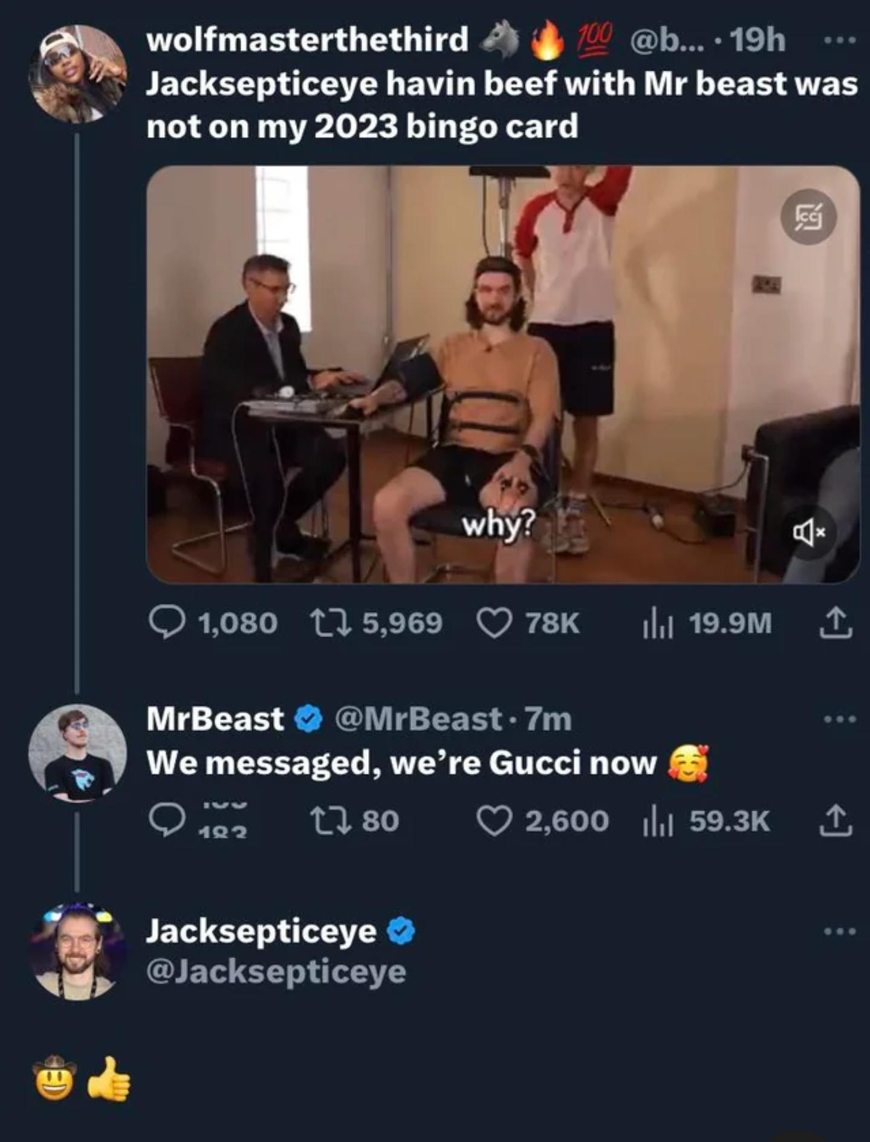
Task: View analytics showing 19.9M views
Action: click(x=655, y=623)
